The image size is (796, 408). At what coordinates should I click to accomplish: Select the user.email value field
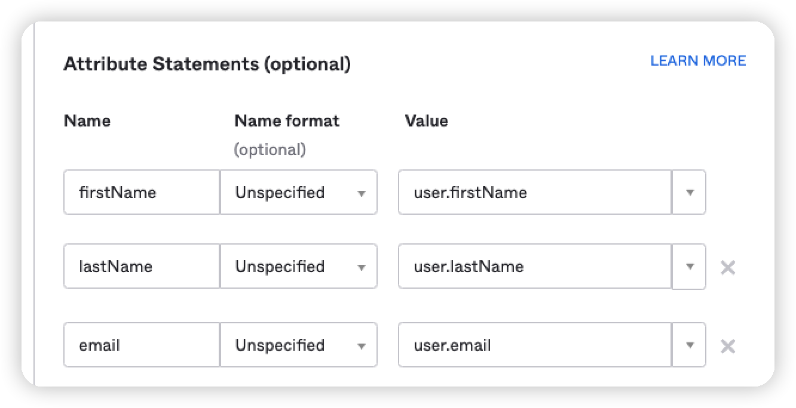(x=534, y=345)
